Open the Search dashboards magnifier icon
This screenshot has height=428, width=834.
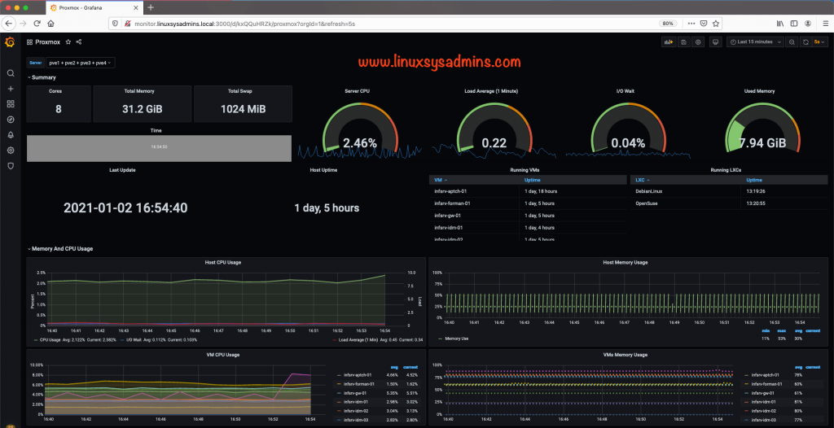point(10,73)
